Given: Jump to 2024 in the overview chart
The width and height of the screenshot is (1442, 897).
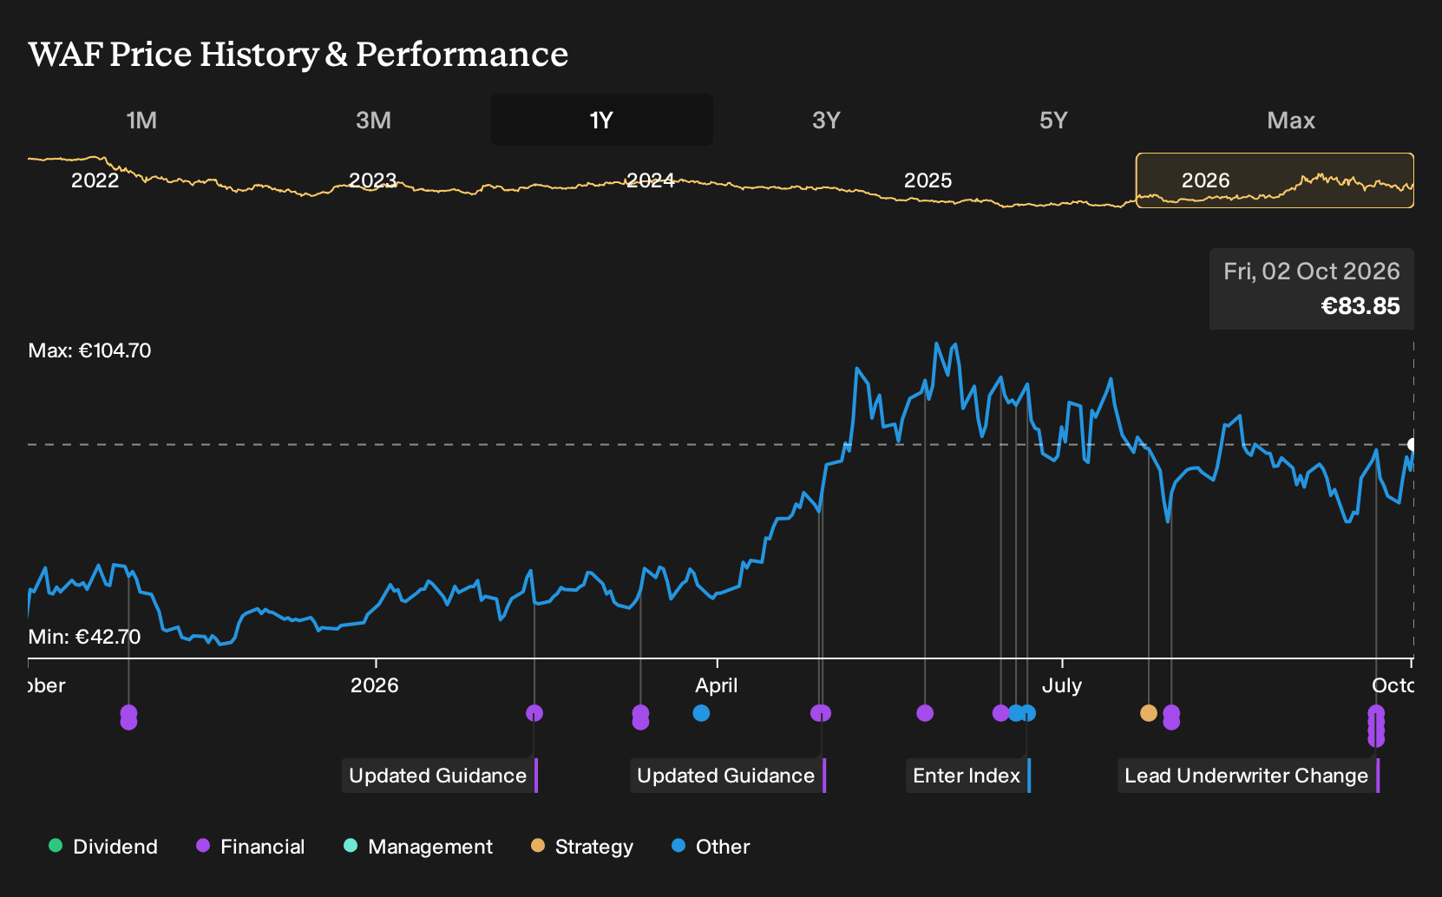Looking at the screenshot, I should 651,180.
